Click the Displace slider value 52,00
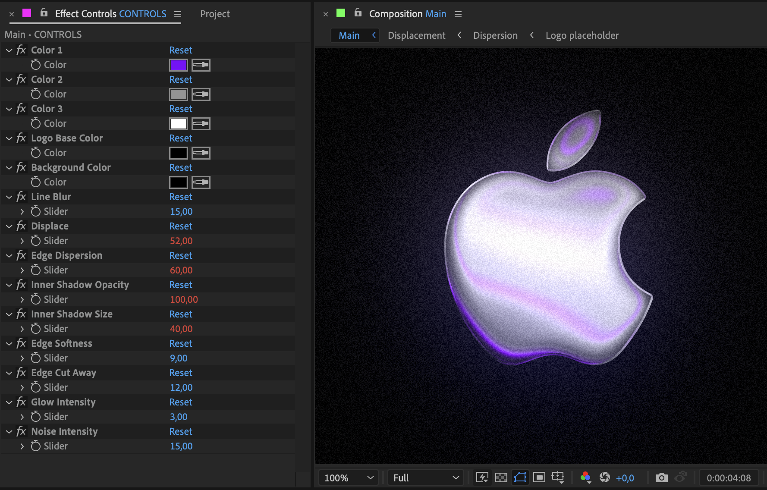 (181, 241)
